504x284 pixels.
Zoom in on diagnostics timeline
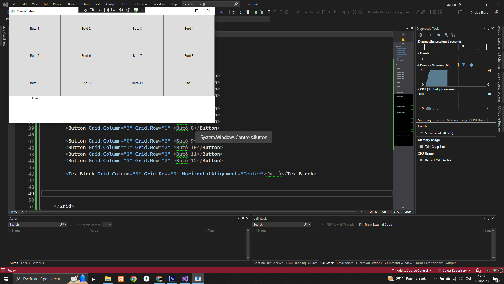pos(439,35)
